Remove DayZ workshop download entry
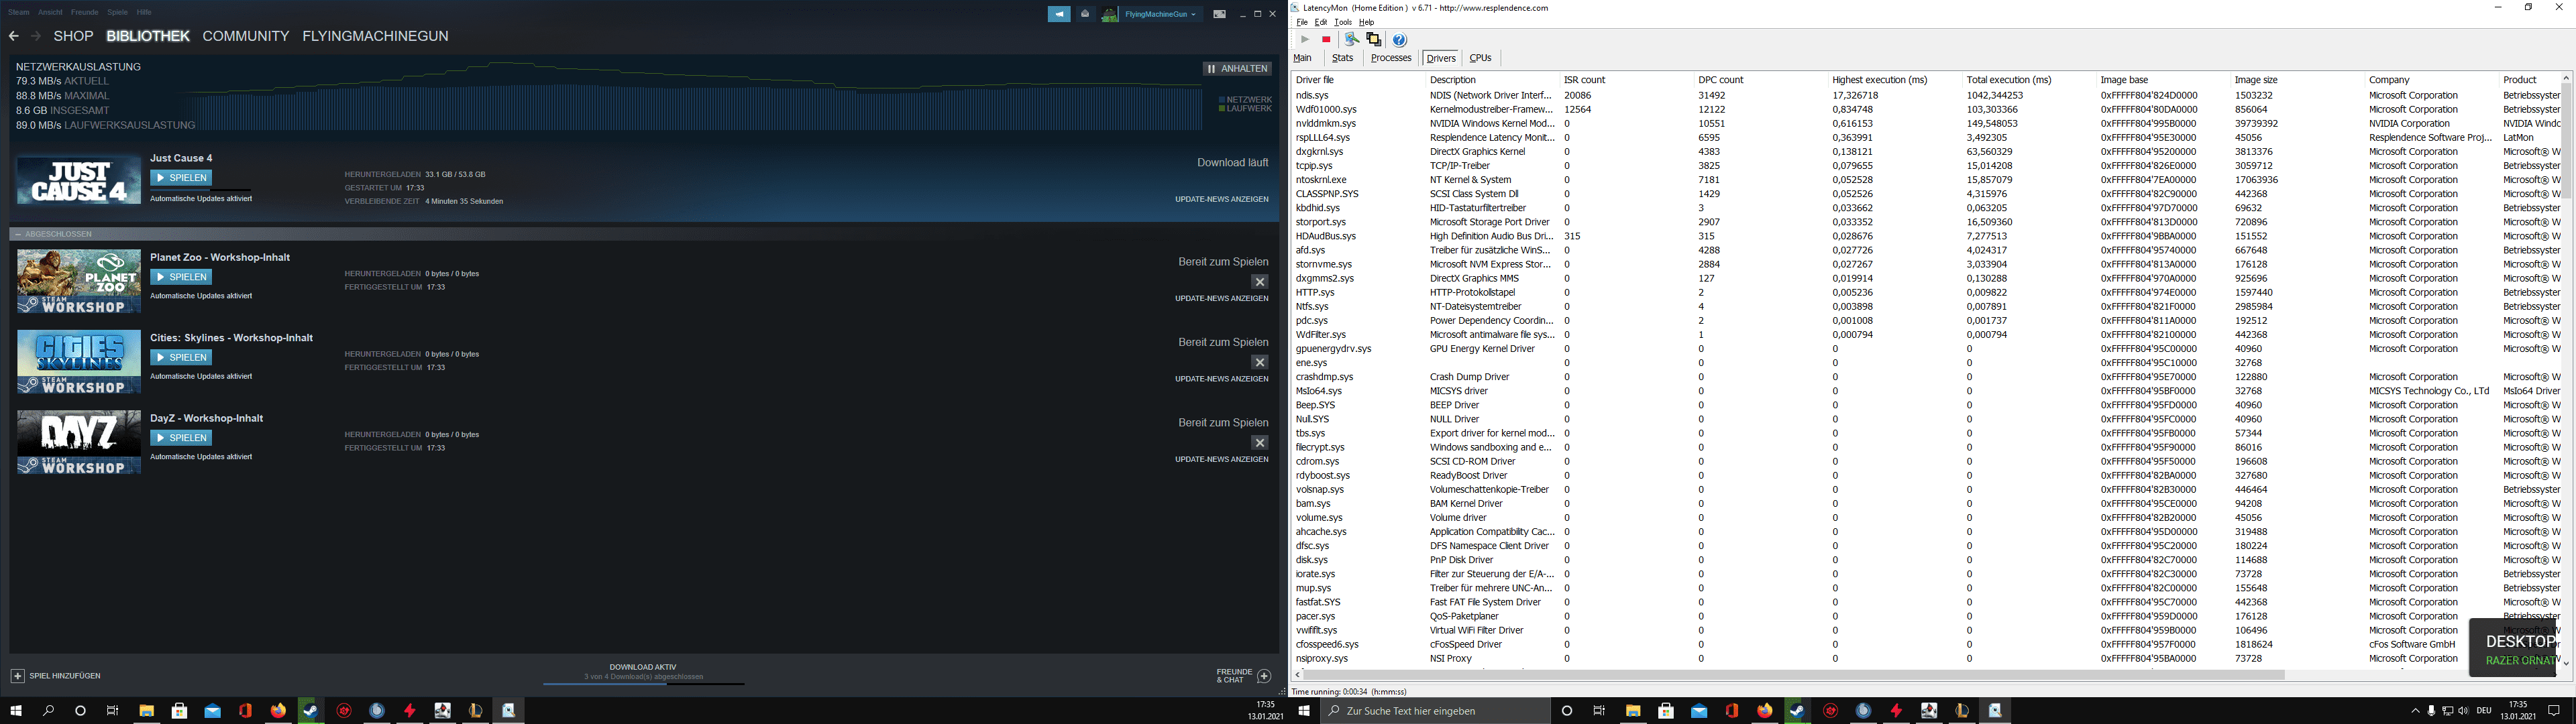The width and height of the screenshot is (2576, 724). [1260, 443]
